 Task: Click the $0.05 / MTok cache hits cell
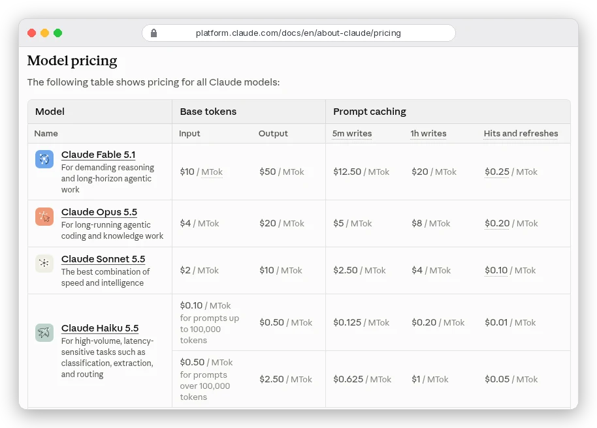click(511, 379)
